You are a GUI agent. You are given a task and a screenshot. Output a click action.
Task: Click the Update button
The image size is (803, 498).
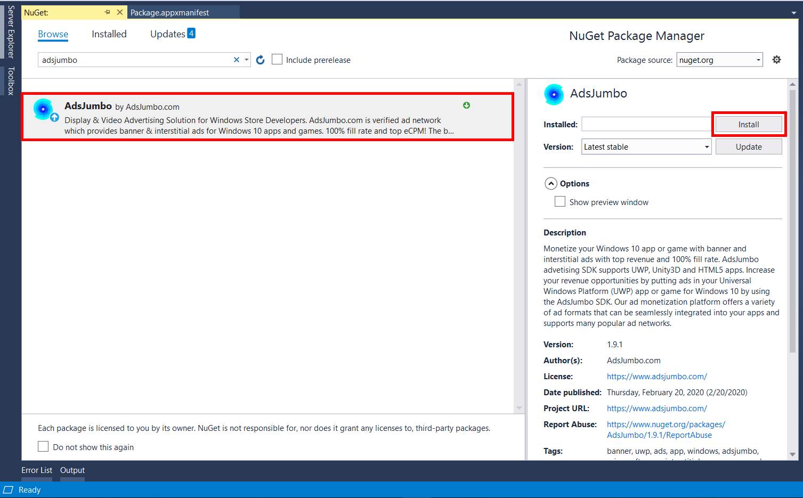[x=749, y=146]
